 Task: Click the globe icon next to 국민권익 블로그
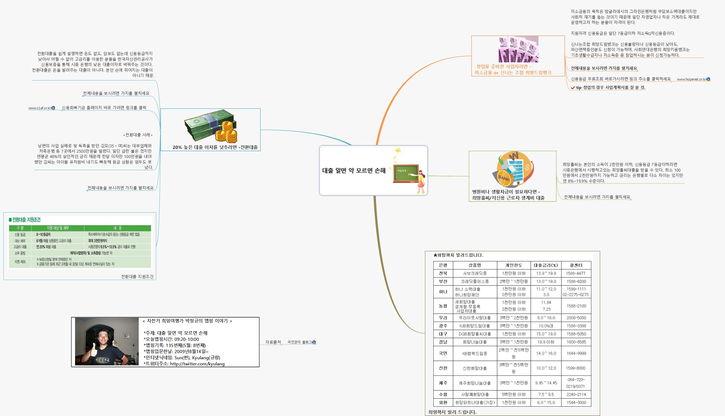click(314, 342)
